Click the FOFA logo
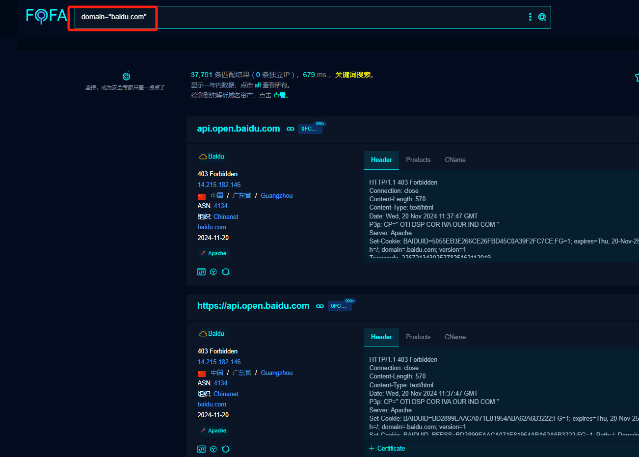The height and width of the screenshot is (457, 639). 46,16
